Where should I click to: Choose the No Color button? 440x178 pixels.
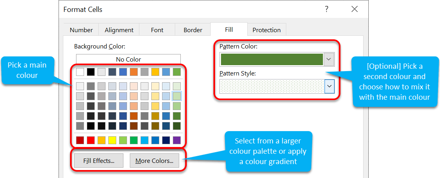point(128,59)
